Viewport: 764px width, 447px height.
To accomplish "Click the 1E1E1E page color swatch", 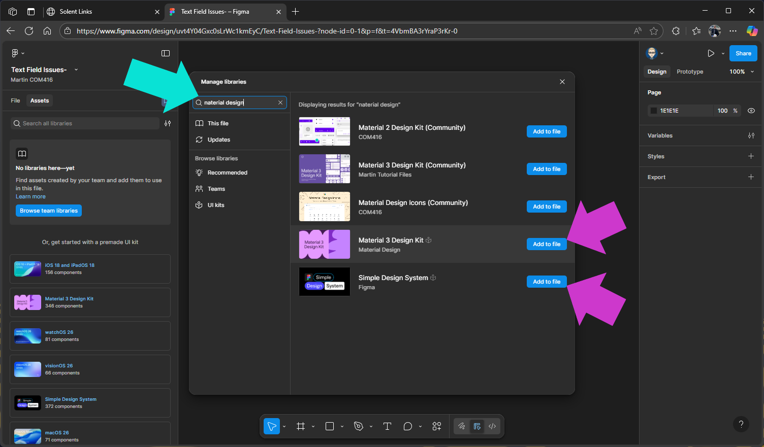I will (x=654, y=111).
